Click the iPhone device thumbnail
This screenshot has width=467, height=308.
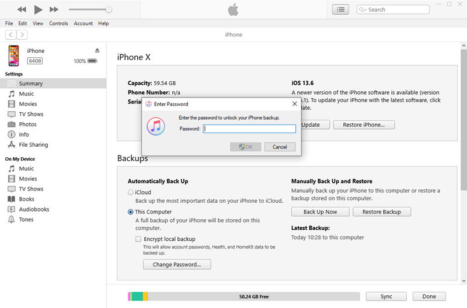[13, 56]
